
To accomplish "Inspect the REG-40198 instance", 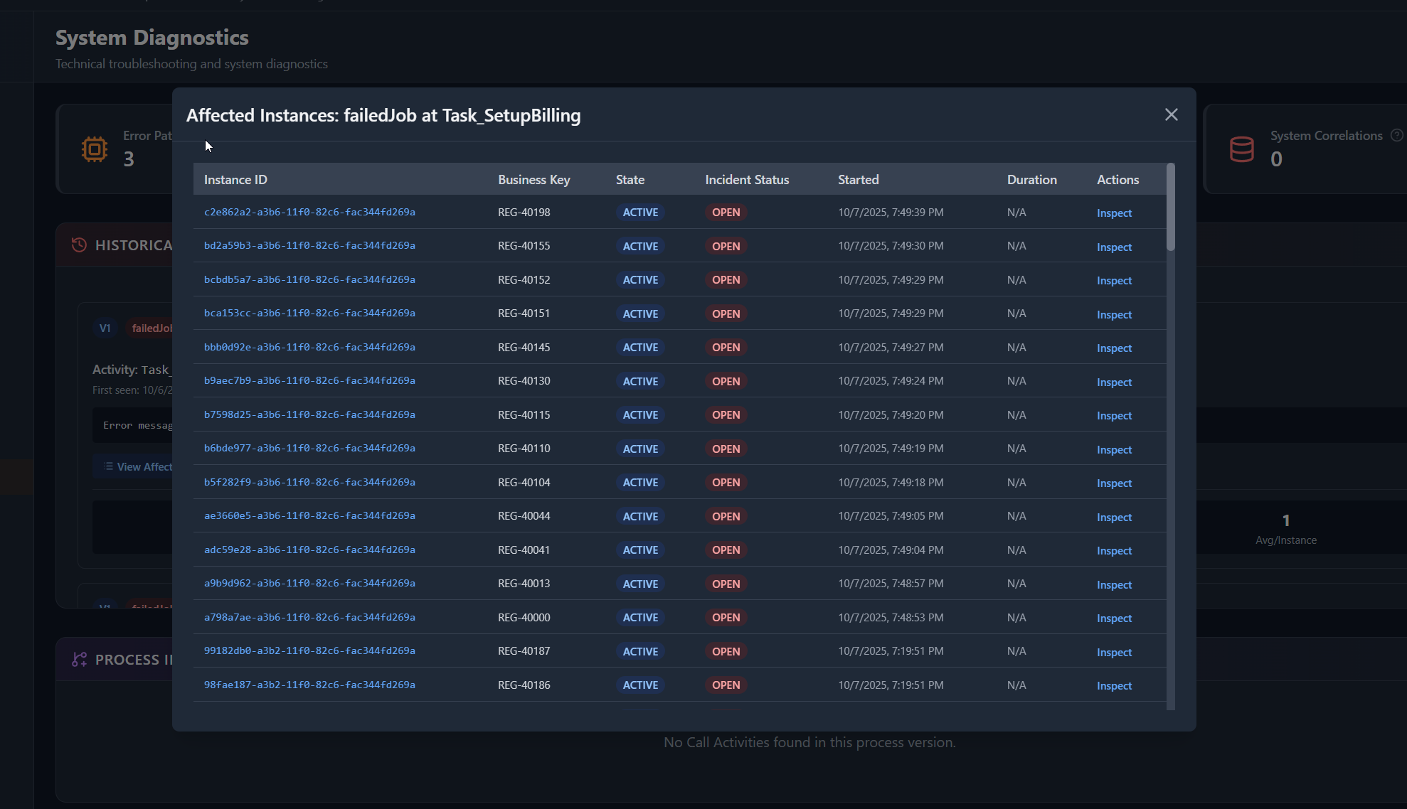I will (1113, 213).
